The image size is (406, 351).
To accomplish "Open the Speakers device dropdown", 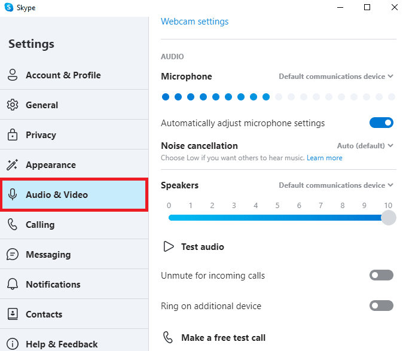I will click(336, 185).
